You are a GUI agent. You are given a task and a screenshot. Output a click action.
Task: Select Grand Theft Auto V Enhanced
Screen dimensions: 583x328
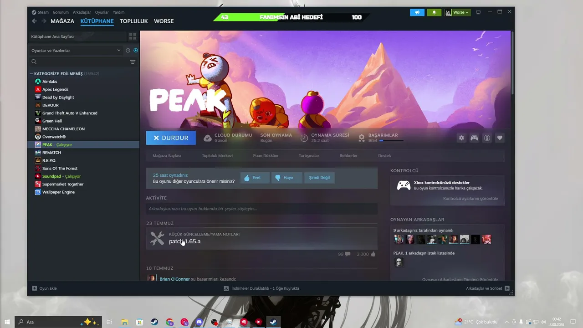point(70,113)
